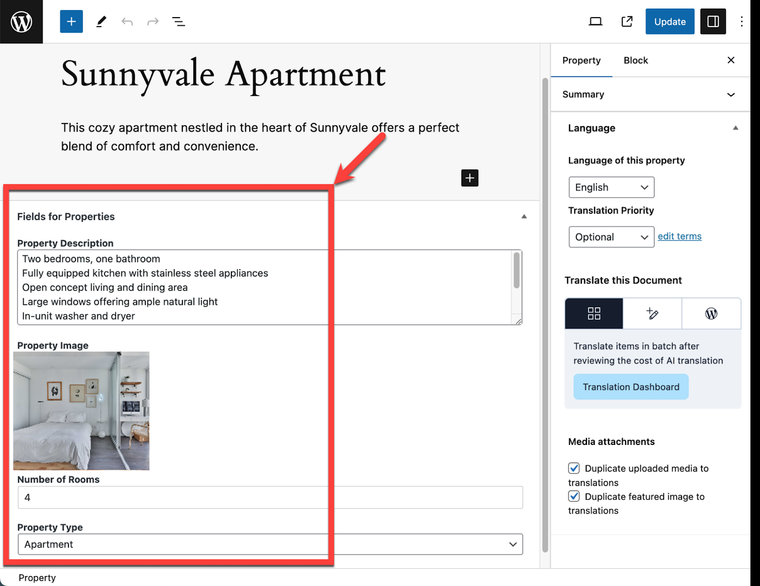The height and width of the screenshot is (586, 760).
Task: Uncheck Duplicate uploaded media to translations
Action: coord(574,468)
